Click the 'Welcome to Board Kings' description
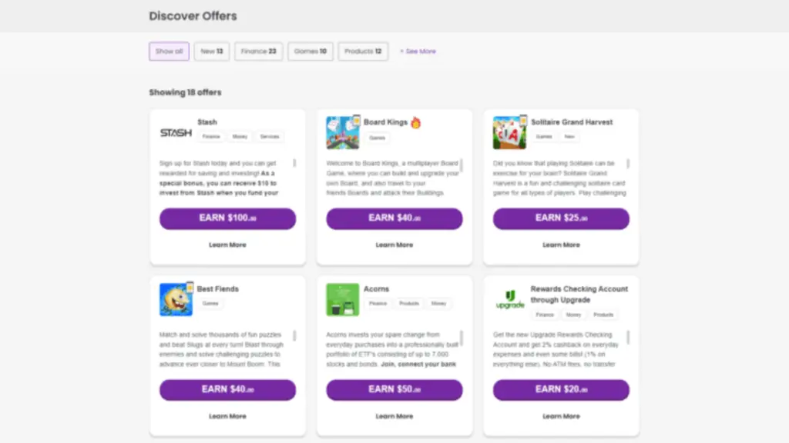This screenshot has width=789, height=443. (x=392, y=178)
